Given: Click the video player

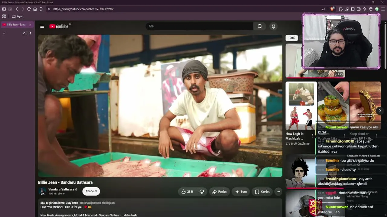Looking at the screenshot, I should pos(160,106).
